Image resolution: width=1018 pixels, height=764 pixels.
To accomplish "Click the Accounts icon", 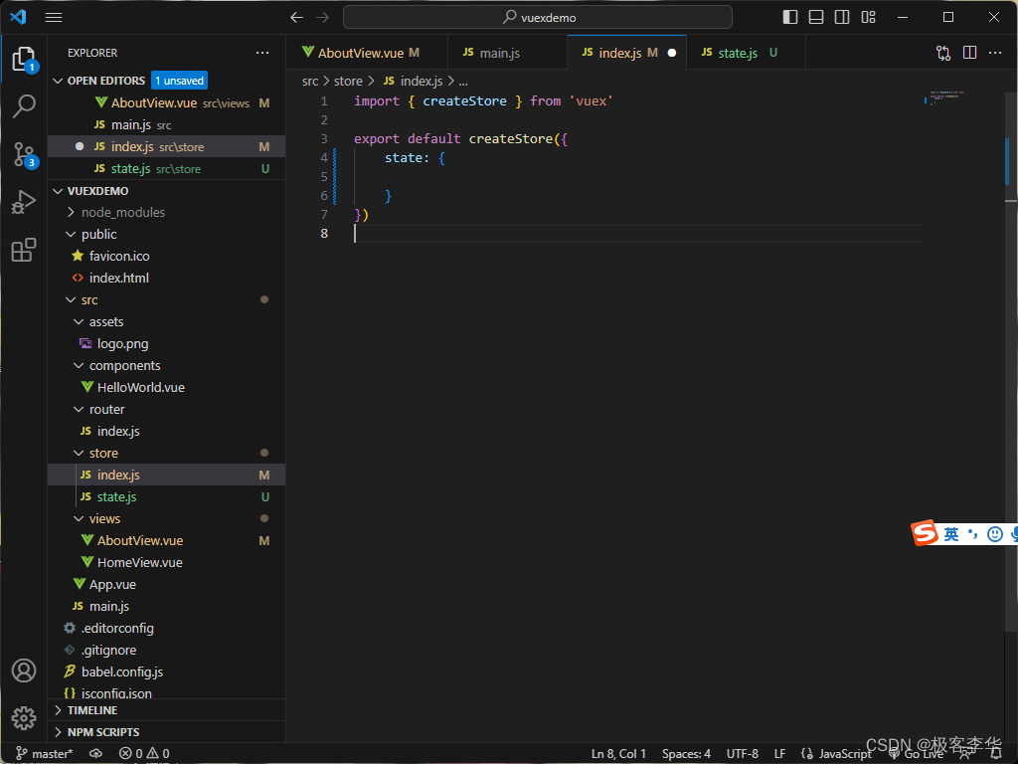I will [24, 670].
